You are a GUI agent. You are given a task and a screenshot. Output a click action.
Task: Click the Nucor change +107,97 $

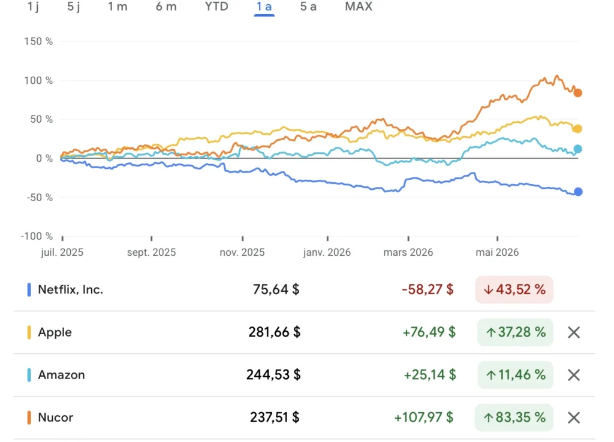pos(424,418)
